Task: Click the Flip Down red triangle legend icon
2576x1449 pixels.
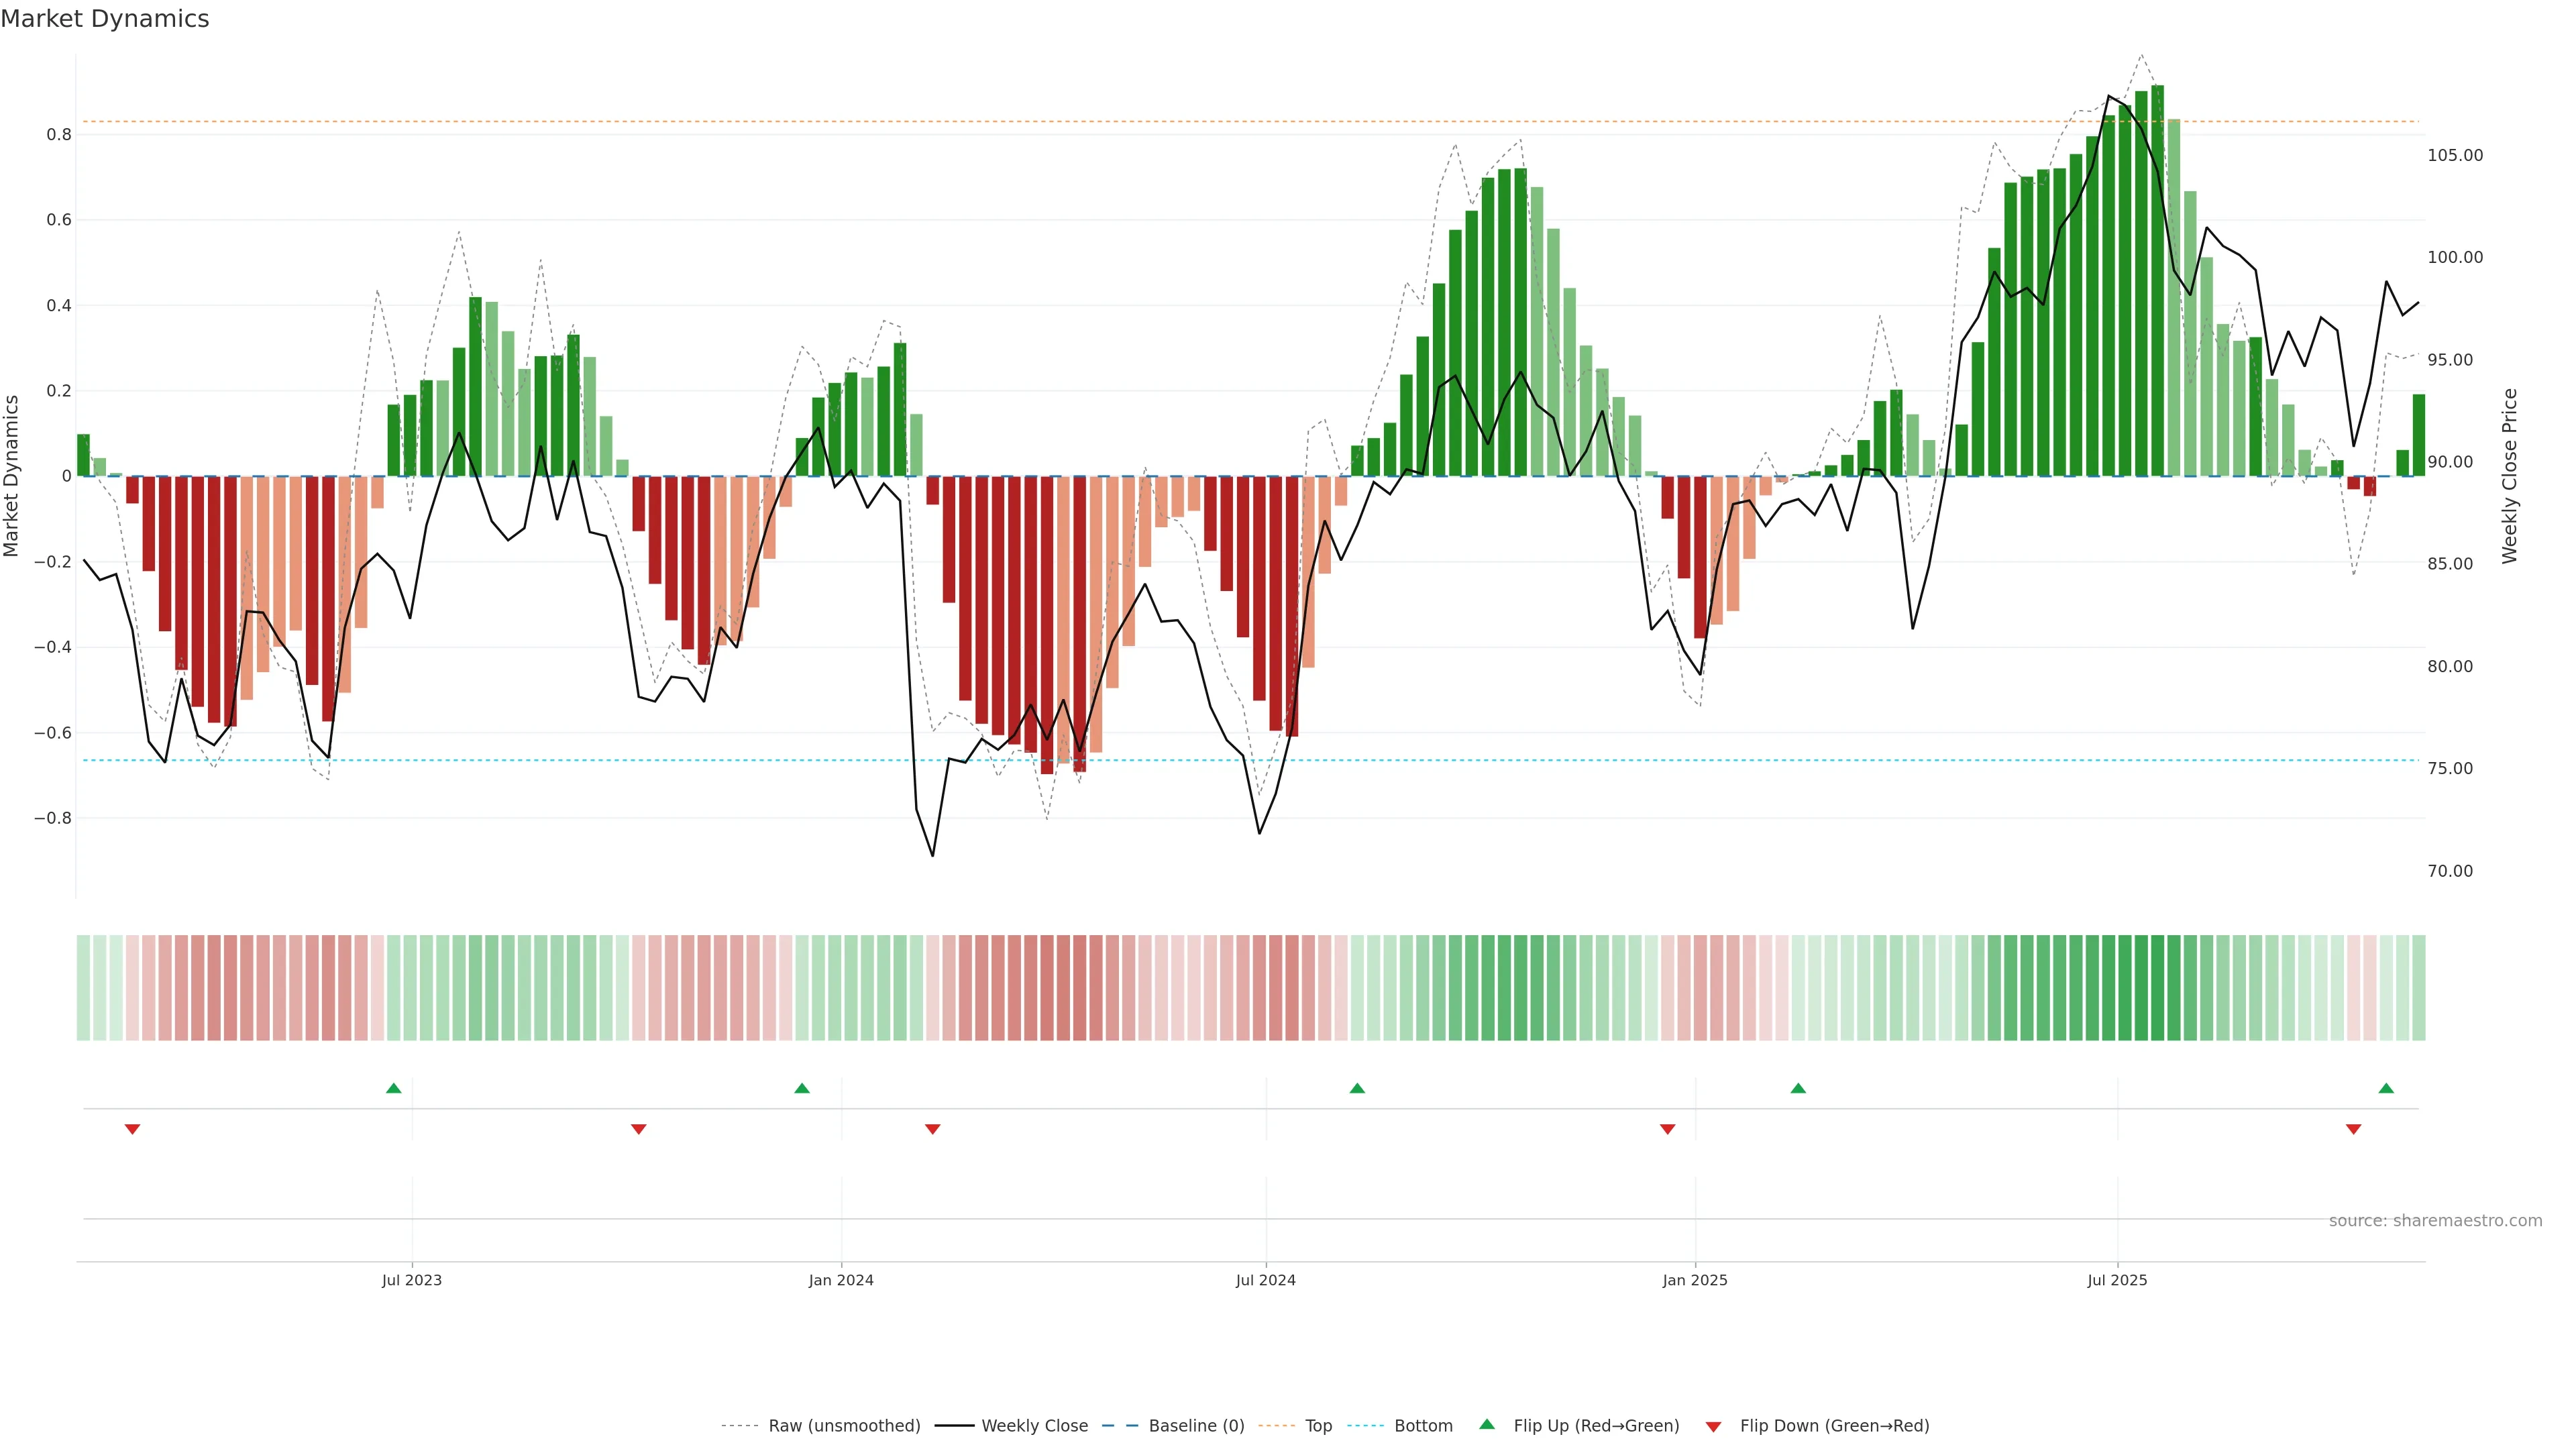Action: (x=1713, y=1426)
